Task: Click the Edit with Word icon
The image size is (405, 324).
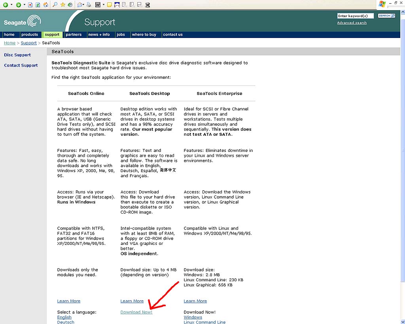Action: pyautogui.click(x=98, y=5)
